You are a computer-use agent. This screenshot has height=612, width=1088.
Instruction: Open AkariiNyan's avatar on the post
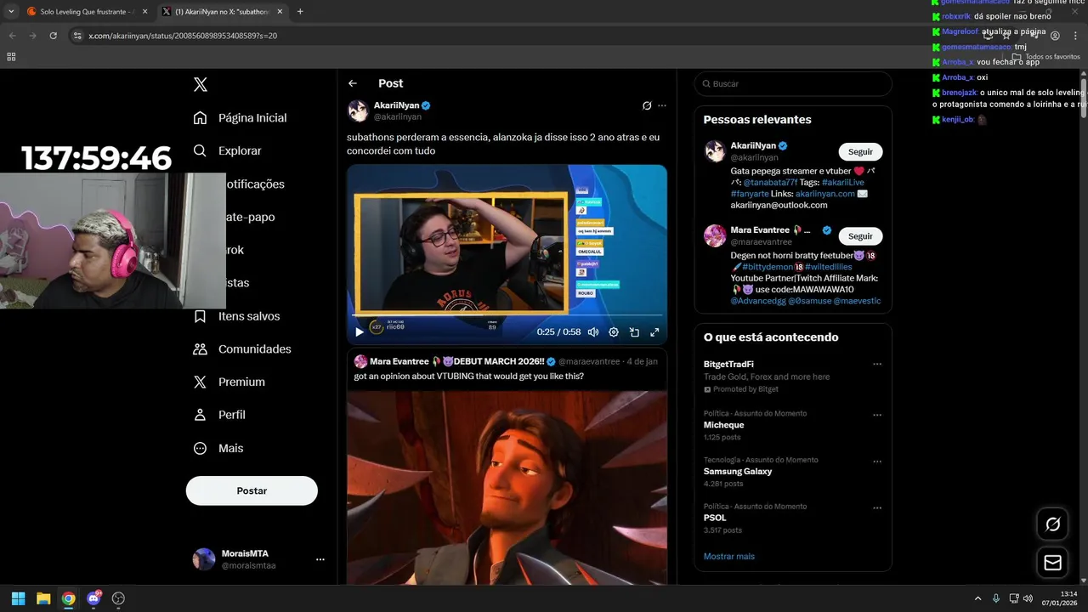(358, 110)
